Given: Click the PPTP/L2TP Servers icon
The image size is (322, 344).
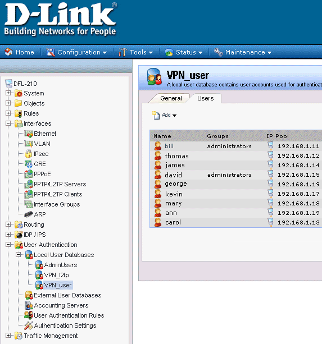Looking at the screenshot, I should pos(29,184).
